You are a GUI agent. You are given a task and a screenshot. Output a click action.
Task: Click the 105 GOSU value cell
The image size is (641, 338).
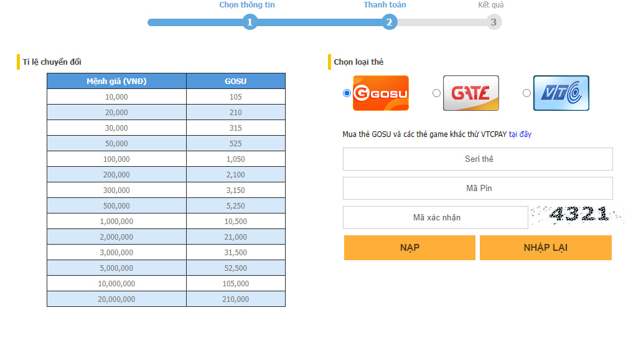[x=236, y=97]
